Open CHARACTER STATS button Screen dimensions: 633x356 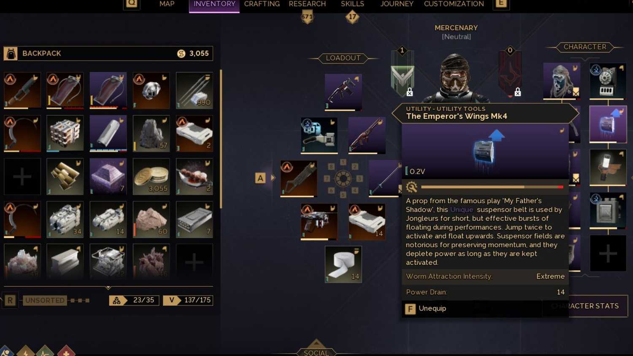click(585, 306)
